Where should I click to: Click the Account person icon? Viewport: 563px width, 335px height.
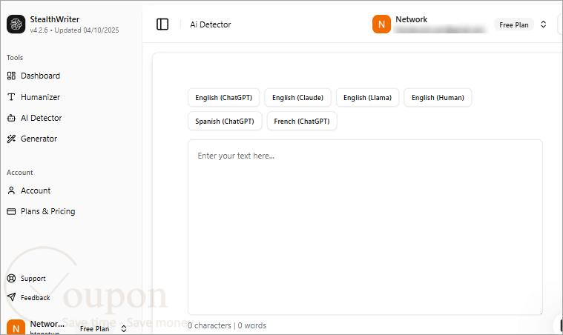11,190
